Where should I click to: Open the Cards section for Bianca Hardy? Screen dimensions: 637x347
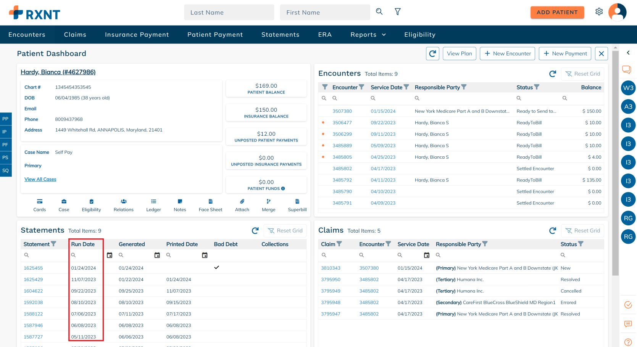pos(39,205)
